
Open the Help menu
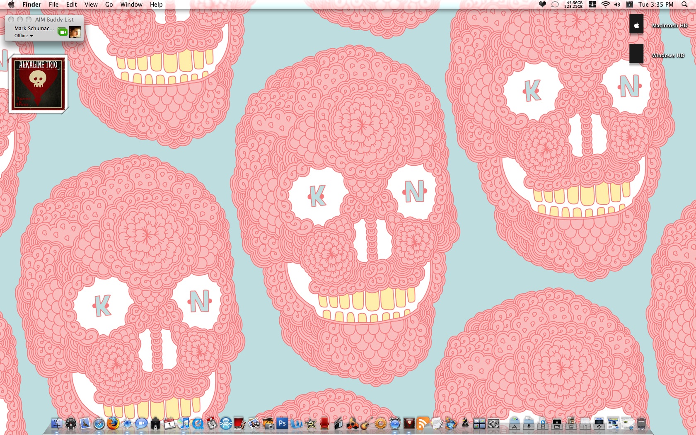tap(156, 5)
